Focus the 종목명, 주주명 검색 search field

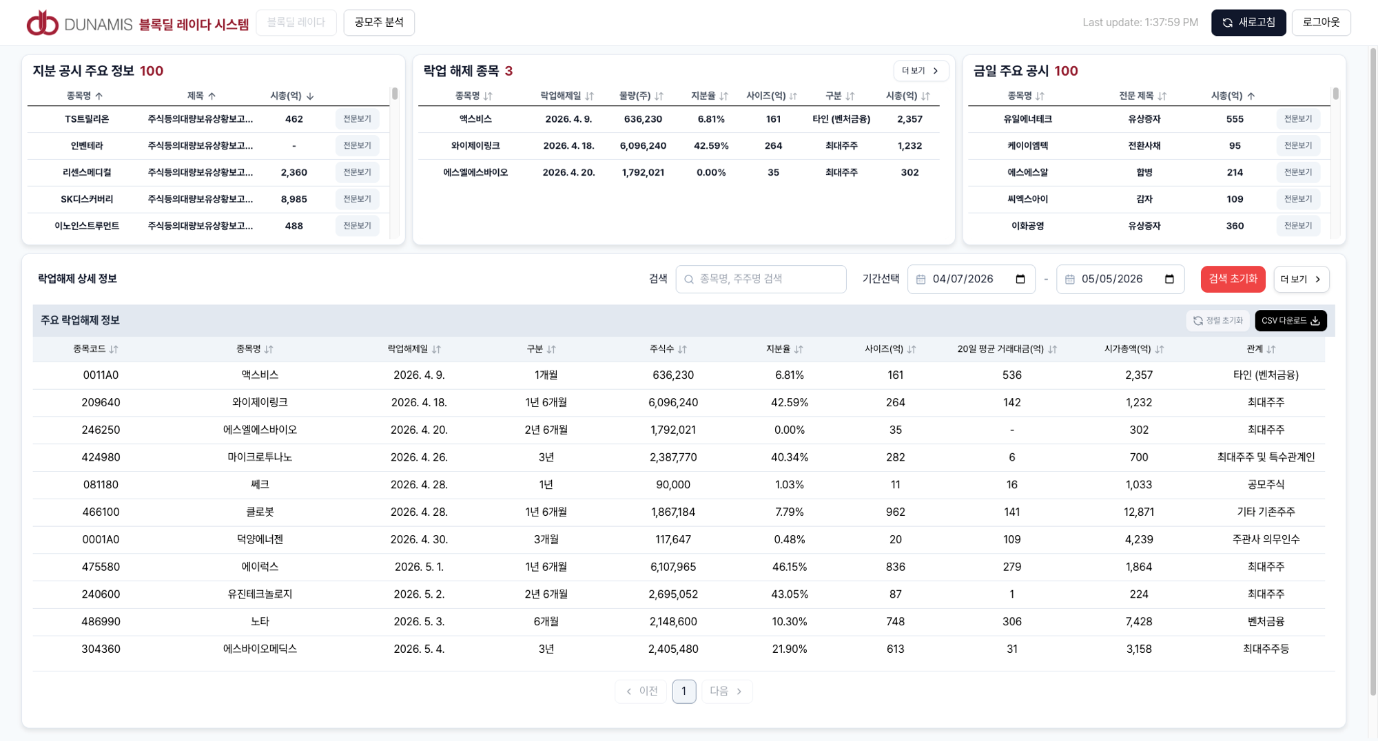[761, 279]
